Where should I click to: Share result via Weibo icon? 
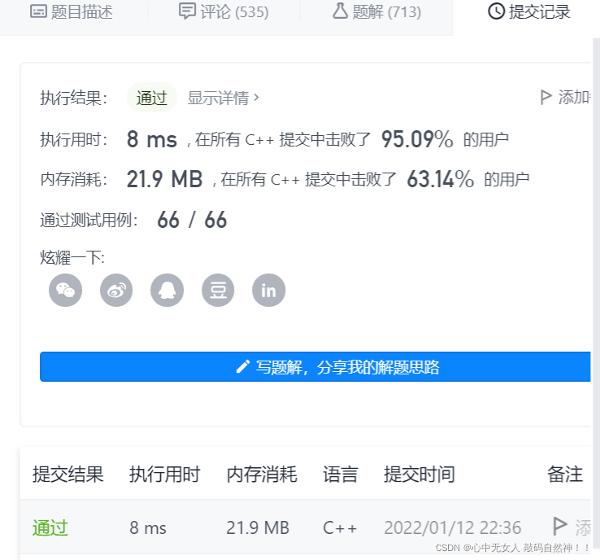click(116, 291)
